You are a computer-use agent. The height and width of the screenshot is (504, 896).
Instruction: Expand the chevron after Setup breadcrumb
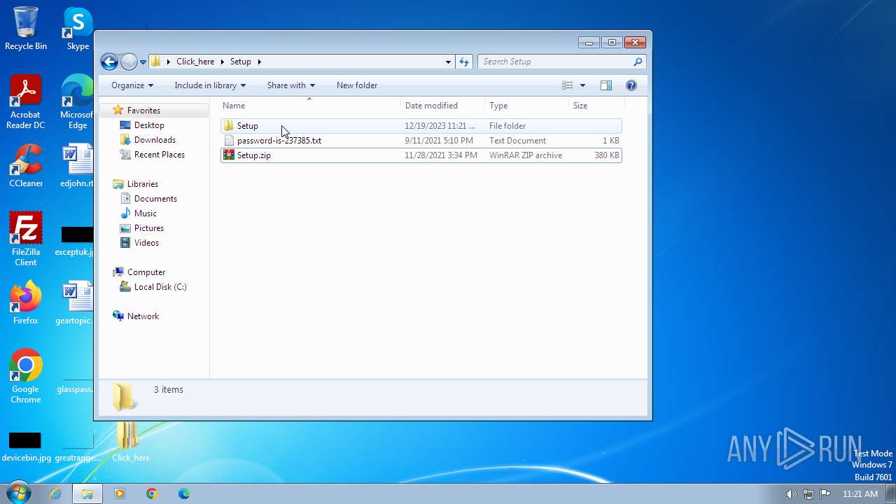pyautogui.click(x=259, y=62)
